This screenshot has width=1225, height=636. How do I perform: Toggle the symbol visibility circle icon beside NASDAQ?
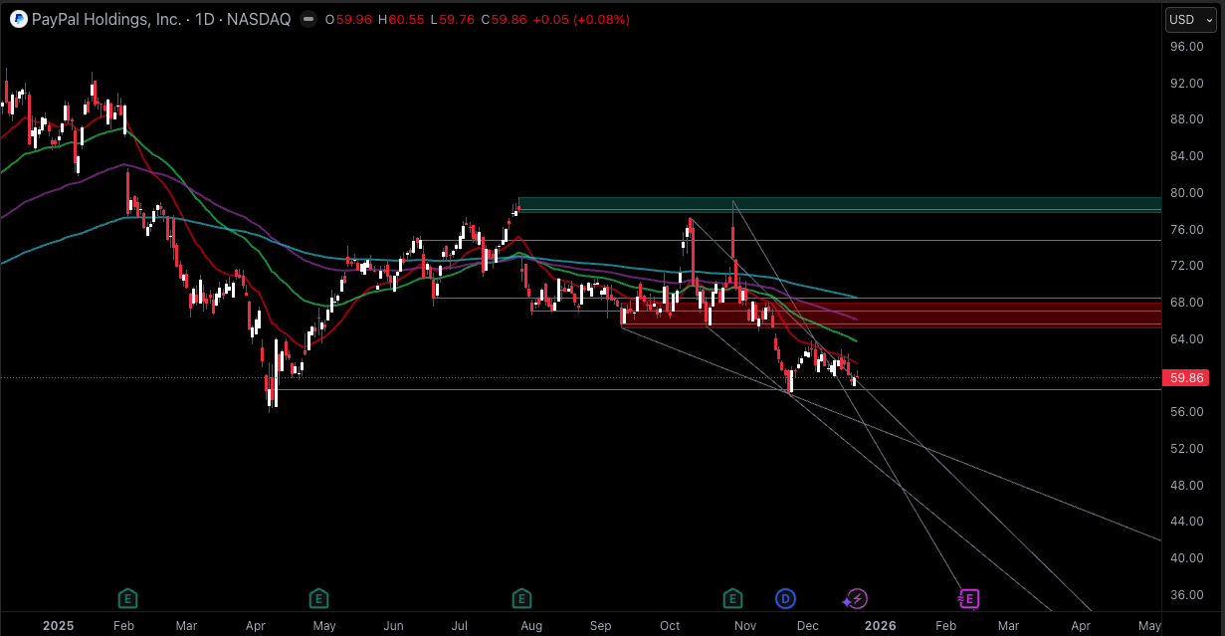[307, 18]
